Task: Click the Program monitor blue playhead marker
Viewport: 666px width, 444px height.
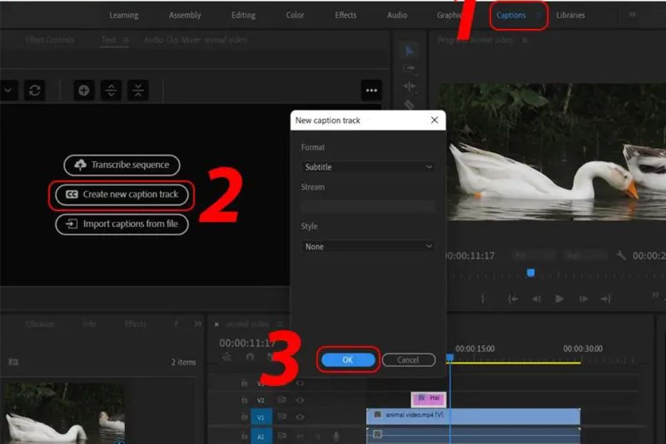Action: tap(531, 273)
